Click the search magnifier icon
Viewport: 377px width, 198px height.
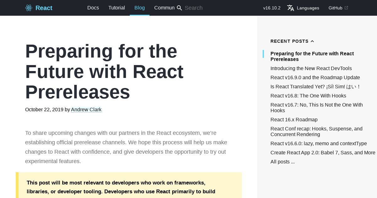coord(179,8)
